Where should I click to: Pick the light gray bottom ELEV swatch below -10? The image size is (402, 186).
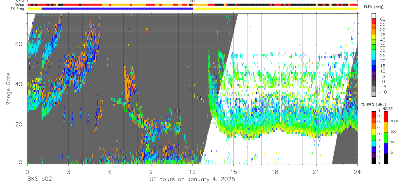coord(374,94)
